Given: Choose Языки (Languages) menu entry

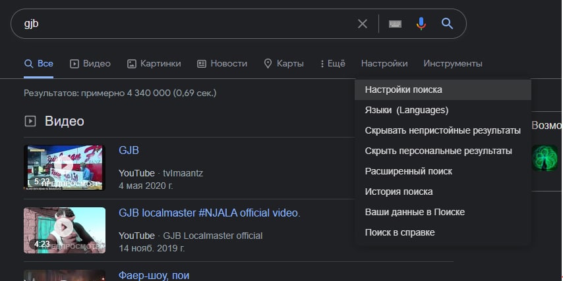Looking at the screenshot, I should [x=443, y=110].
